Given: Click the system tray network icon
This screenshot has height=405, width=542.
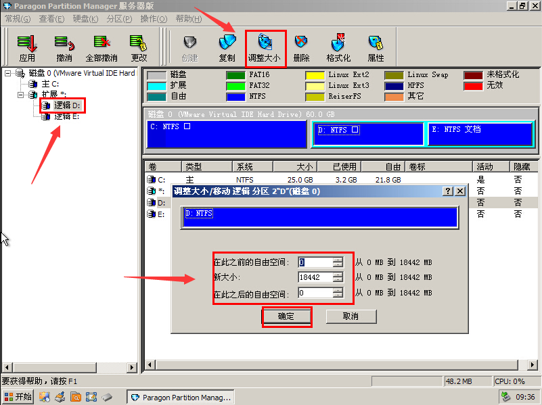Looking at the screenshot, I should (506, 397).
